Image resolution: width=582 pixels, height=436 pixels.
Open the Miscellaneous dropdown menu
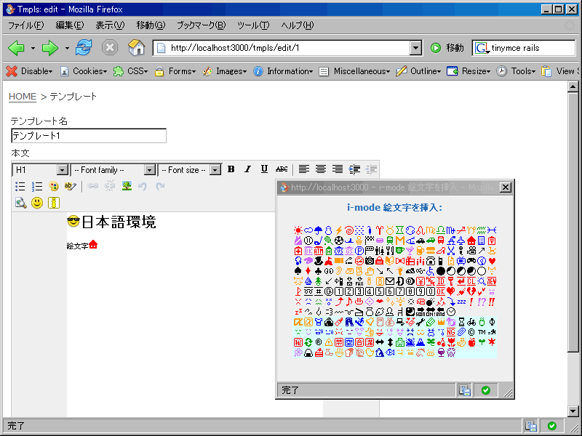coord(354,71)
